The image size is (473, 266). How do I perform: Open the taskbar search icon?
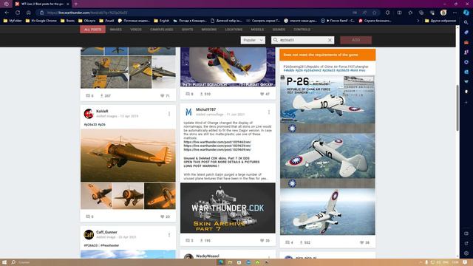(x=13, y=262)
